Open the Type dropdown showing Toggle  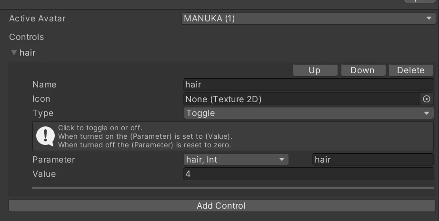pos(309,113)
